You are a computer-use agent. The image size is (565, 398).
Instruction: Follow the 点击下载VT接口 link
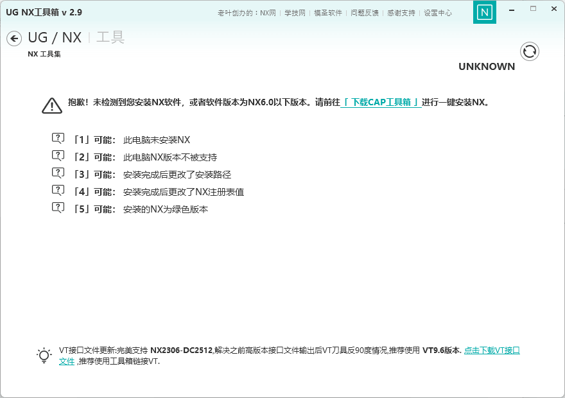click(492, 350)
